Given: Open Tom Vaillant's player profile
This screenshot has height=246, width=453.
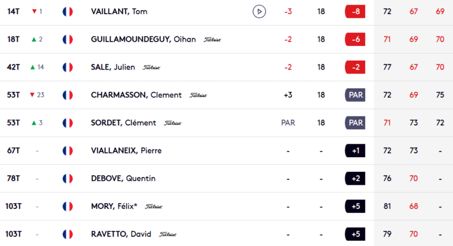Looking at the screenshot, I should coord(119,12).
